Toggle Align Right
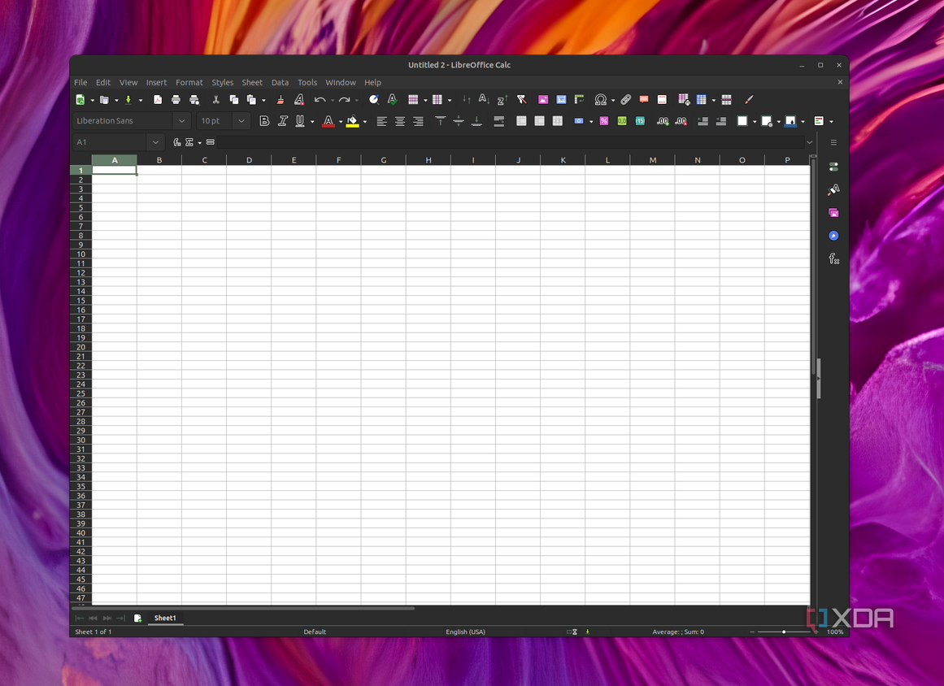The height and width of the screenshot is (686, 944). click(418, 121)
